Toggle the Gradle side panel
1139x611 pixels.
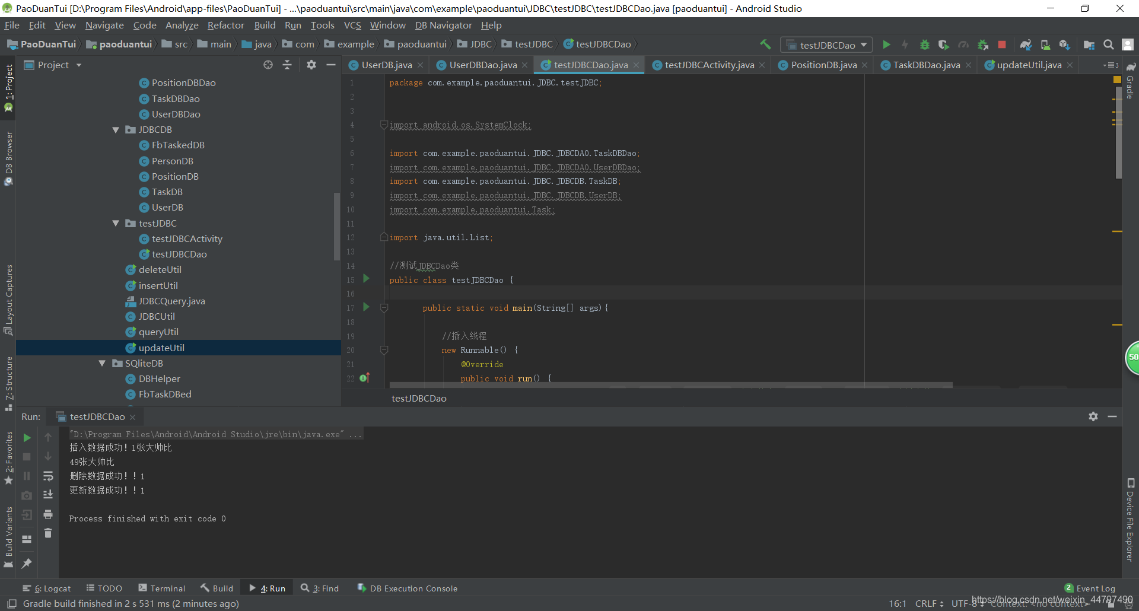tap(1131, 81)
